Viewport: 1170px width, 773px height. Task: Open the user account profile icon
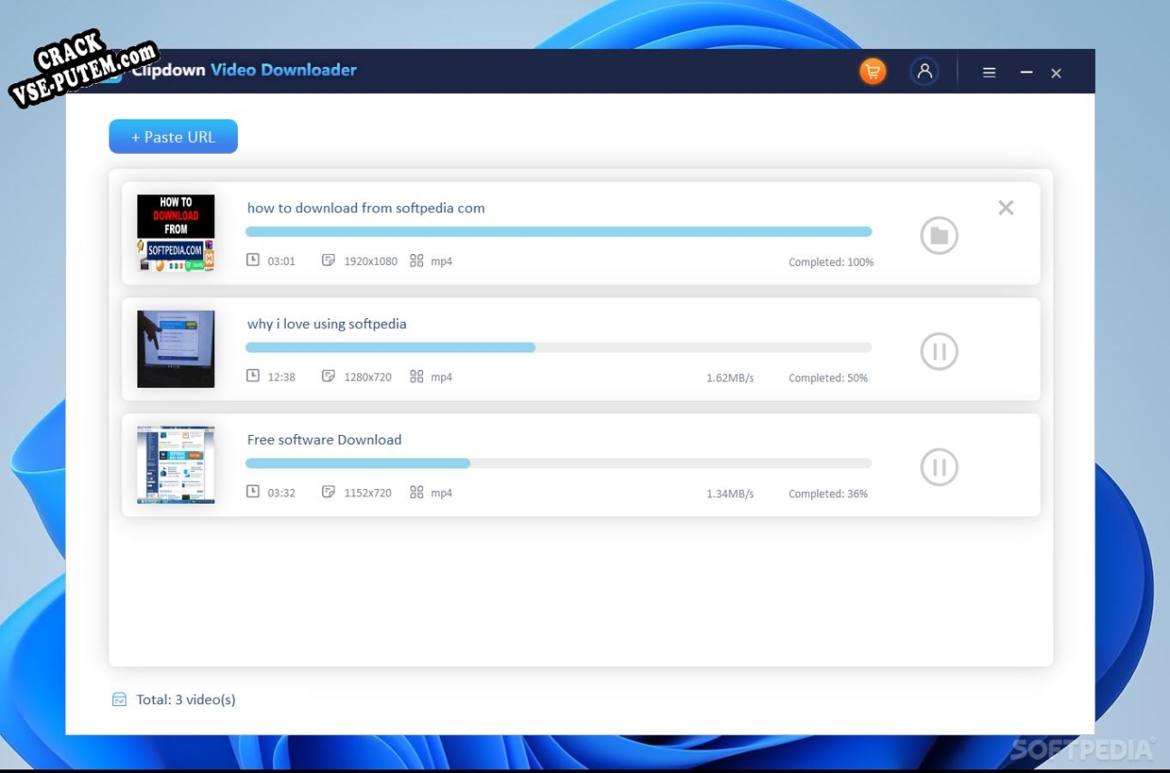tap(924, 72)
